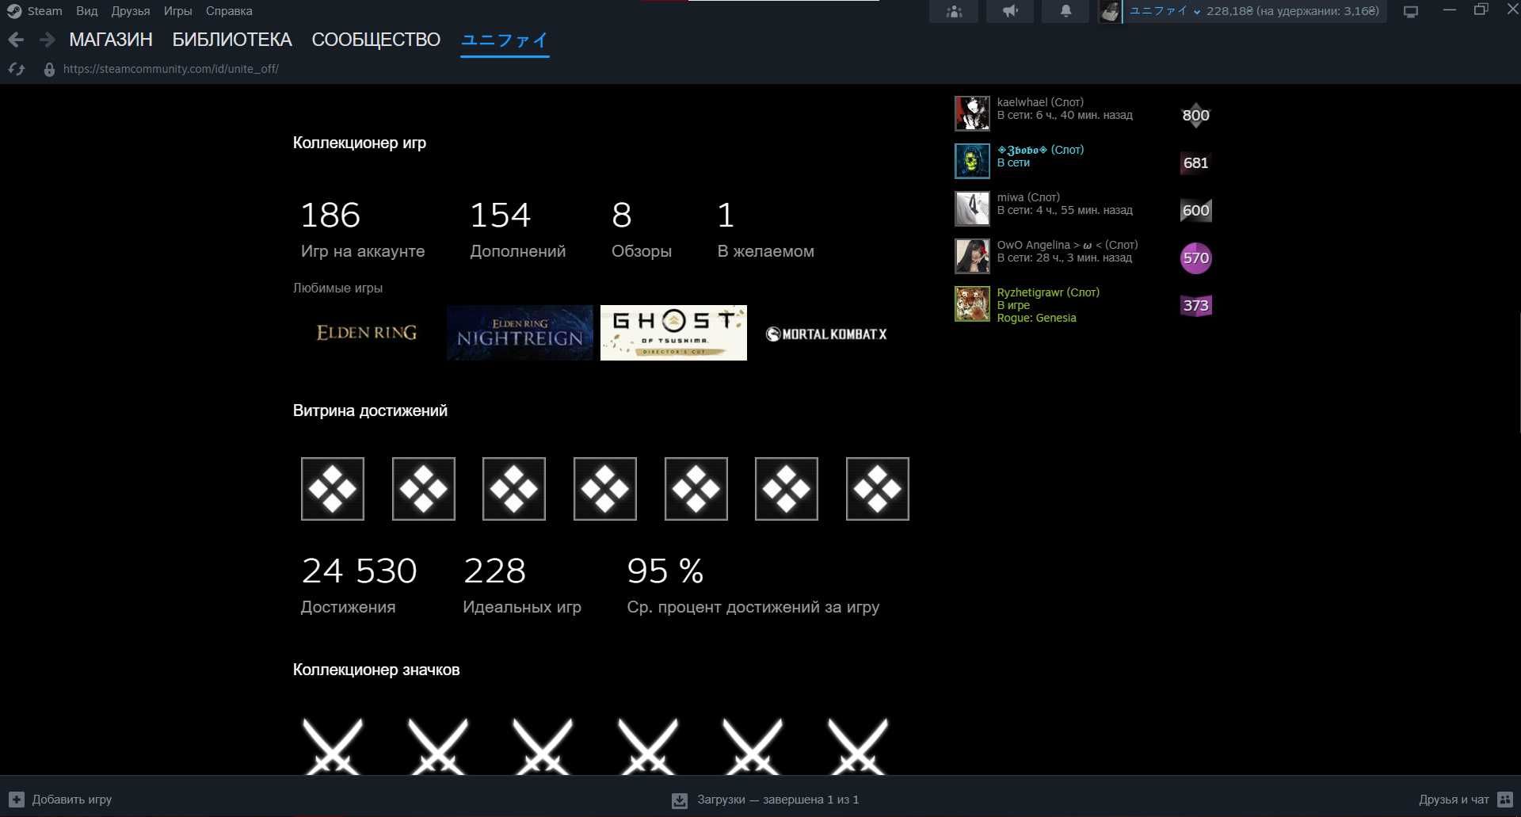
Task: Open the Ghost of Tsushima banner
Action: [673, 333]
